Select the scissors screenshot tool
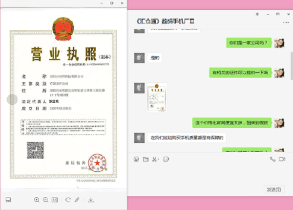The height and width of the screenshot is (210, 293). click(x=154, y=159)
